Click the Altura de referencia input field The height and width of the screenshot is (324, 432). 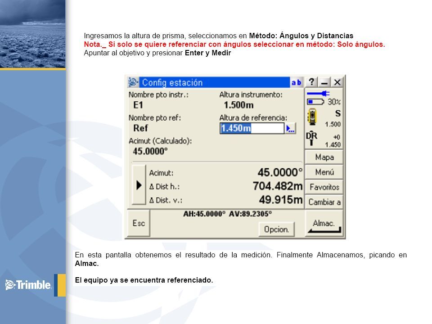click(252, 128)
